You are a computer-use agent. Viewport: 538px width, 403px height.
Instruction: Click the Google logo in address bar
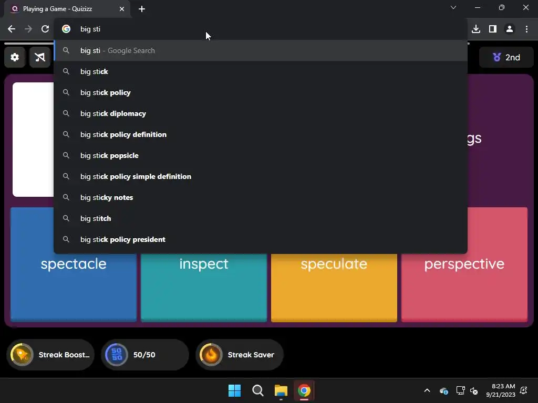click(x=66, y=29)
